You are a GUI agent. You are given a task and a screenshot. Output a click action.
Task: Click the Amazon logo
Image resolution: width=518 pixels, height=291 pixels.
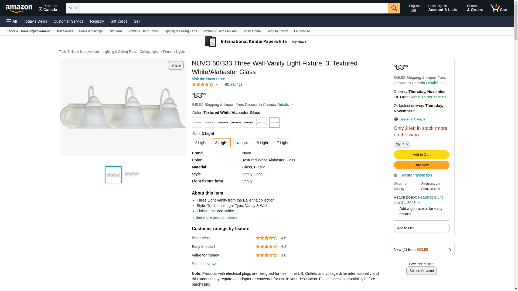[19, 8]
